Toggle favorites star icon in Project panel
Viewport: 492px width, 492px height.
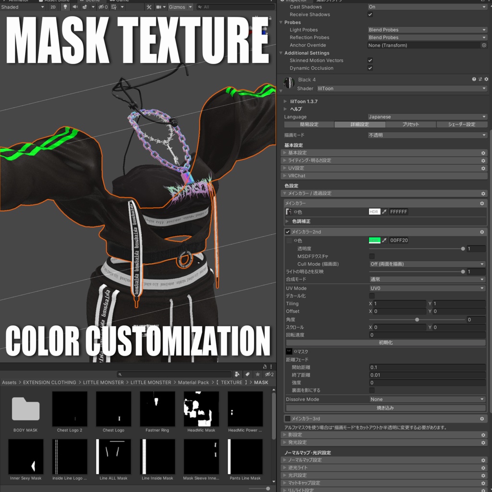(x=258, y=374)
